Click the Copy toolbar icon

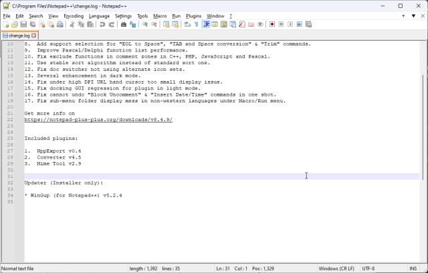[x=81, y=25]
